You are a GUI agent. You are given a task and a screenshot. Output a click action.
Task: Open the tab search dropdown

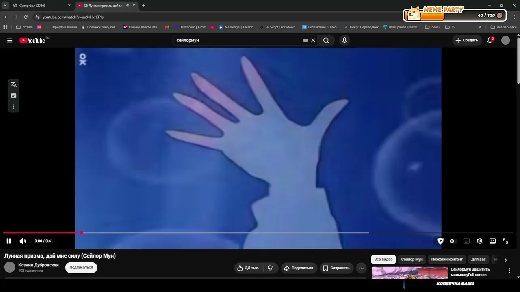tap(5, 5)
